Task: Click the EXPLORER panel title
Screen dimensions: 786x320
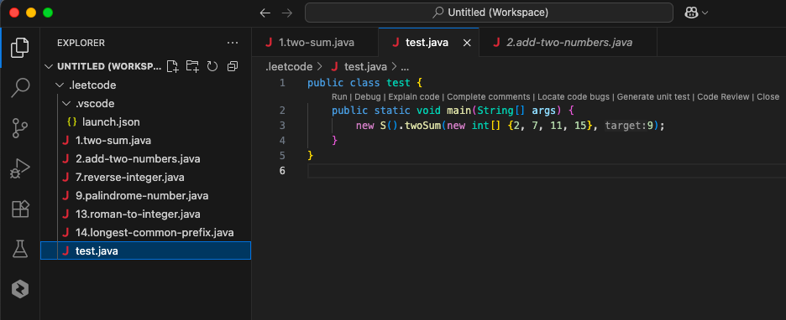Action: pyautogui.click(x=81, y=43)
